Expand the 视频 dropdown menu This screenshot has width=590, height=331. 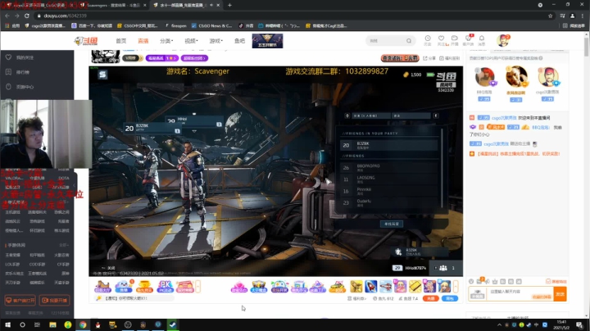[191, 41]
